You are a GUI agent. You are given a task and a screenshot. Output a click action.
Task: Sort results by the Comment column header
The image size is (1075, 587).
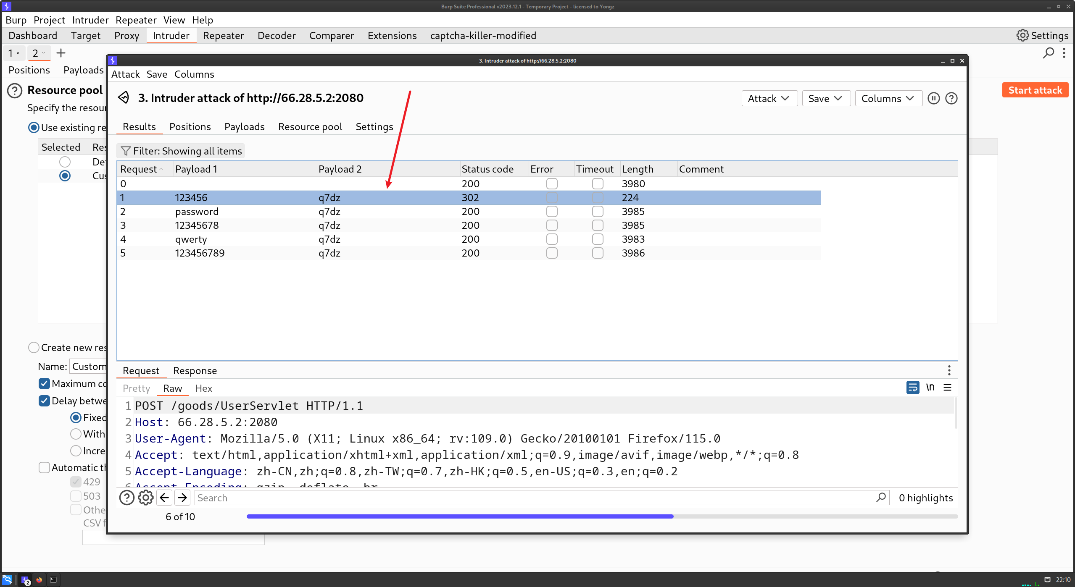point(749,169)
